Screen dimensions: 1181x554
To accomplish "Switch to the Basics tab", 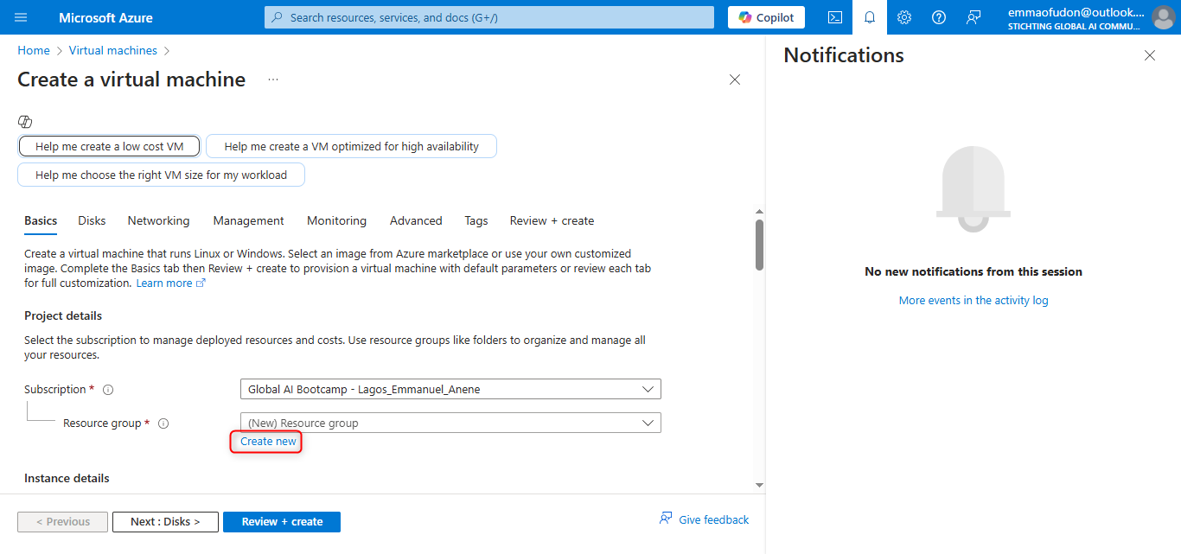I will 41,221.
